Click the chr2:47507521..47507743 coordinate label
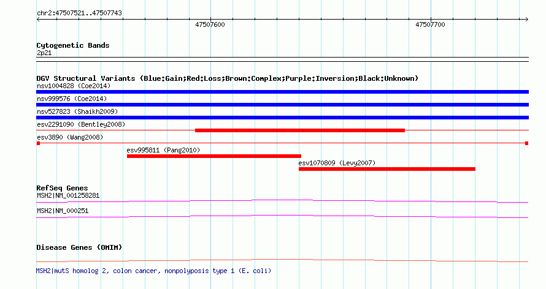This screenshot has width=546, height=289. pyautogui.click(x=79, y=13)
